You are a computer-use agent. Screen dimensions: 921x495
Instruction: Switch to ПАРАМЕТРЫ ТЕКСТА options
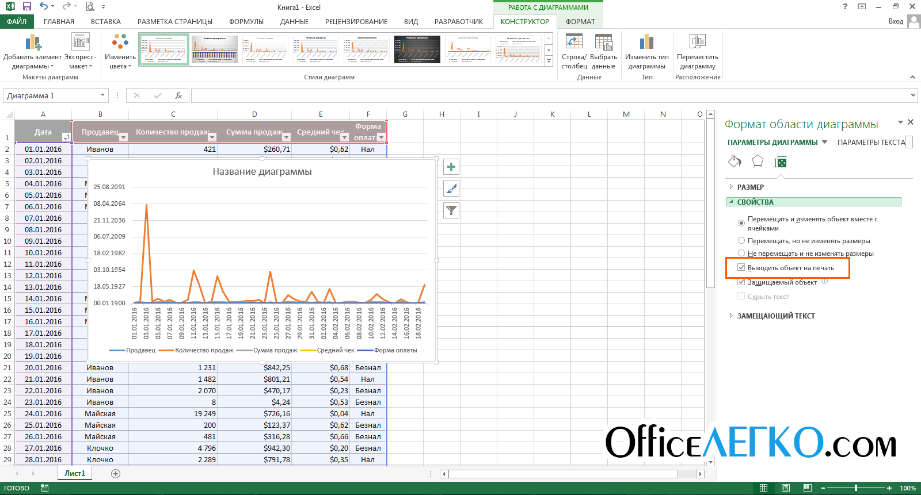click(x=871, y=142)
